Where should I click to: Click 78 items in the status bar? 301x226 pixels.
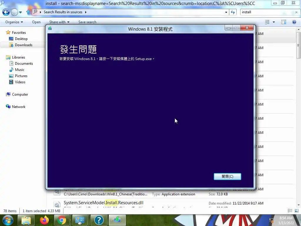[10, 211]
